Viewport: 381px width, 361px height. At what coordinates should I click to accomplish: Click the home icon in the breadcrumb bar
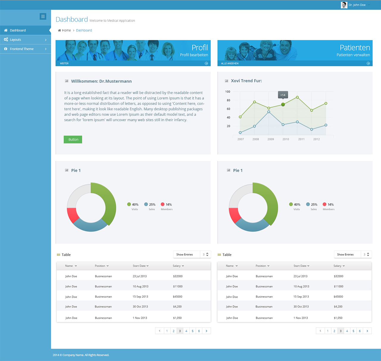pos(60,30)
